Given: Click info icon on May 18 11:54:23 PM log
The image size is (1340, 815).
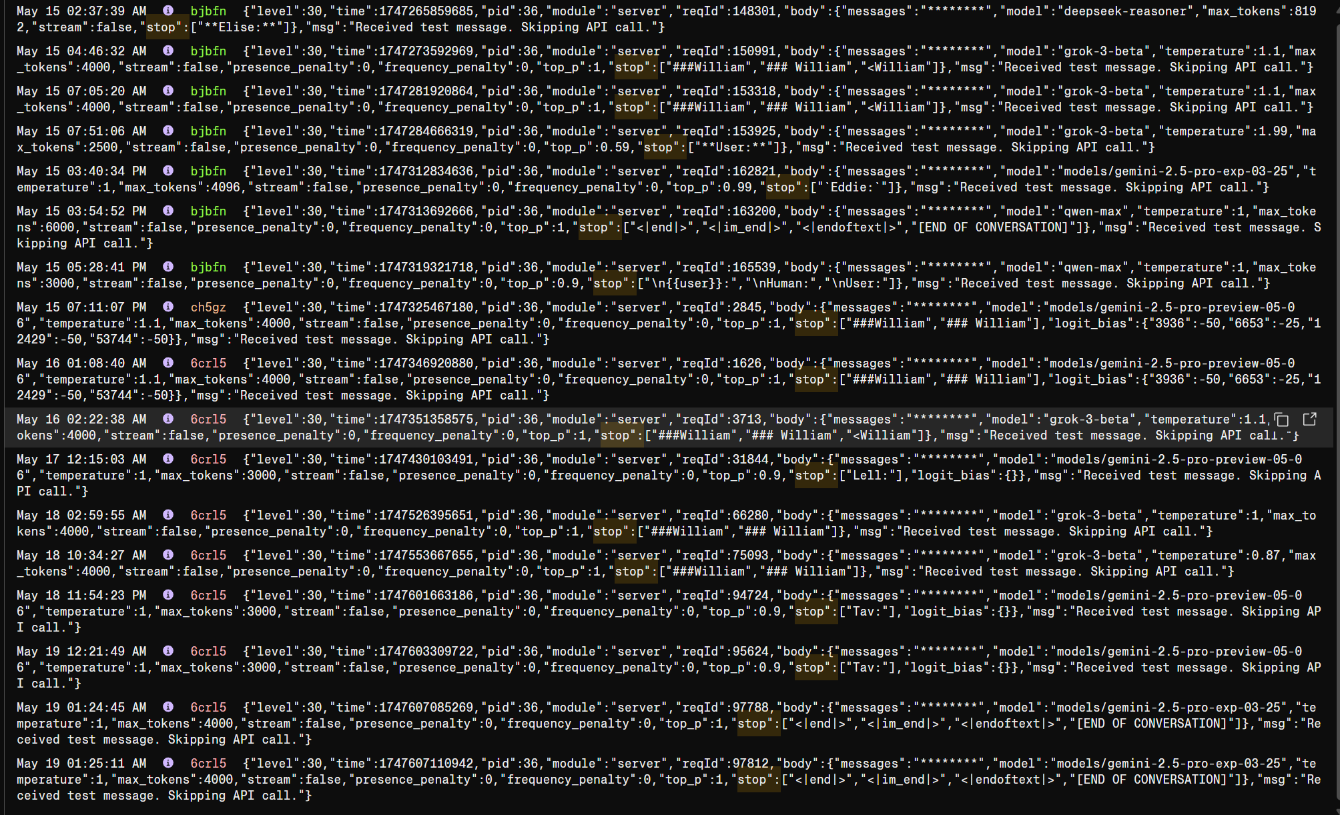Looking at the screenshot, I should pos(168,595).
